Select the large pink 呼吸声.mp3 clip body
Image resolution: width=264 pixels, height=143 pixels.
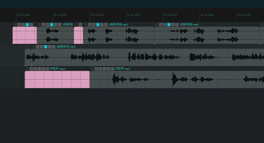(x=57, y=80)
